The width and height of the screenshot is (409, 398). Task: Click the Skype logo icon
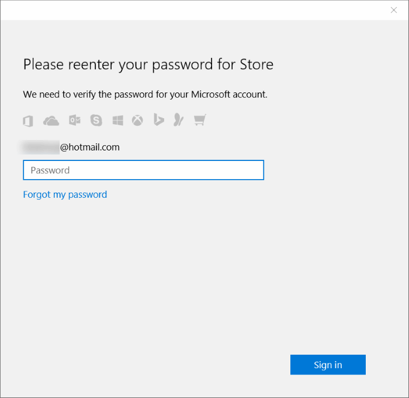coord(96,121)
